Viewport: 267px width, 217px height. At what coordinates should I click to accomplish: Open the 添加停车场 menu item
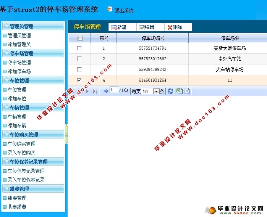pos(19,71)
